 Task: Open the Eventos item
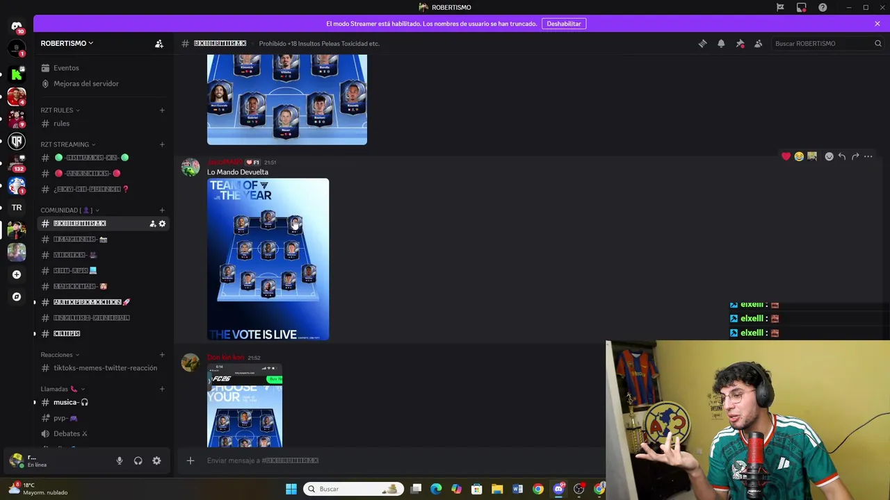point(104,68)
